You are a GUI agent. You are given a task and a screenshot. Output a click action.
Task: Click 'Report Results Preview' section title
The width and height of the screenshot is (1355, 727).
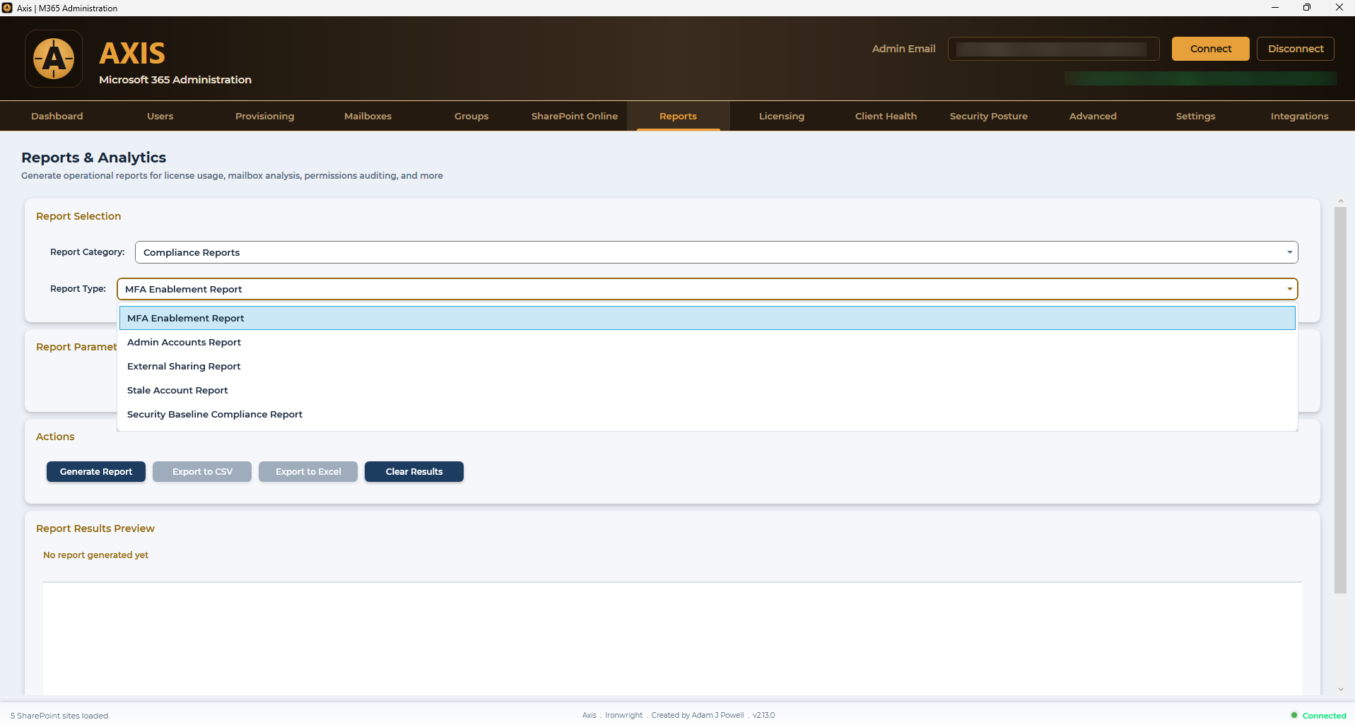[x=95, y=528]
